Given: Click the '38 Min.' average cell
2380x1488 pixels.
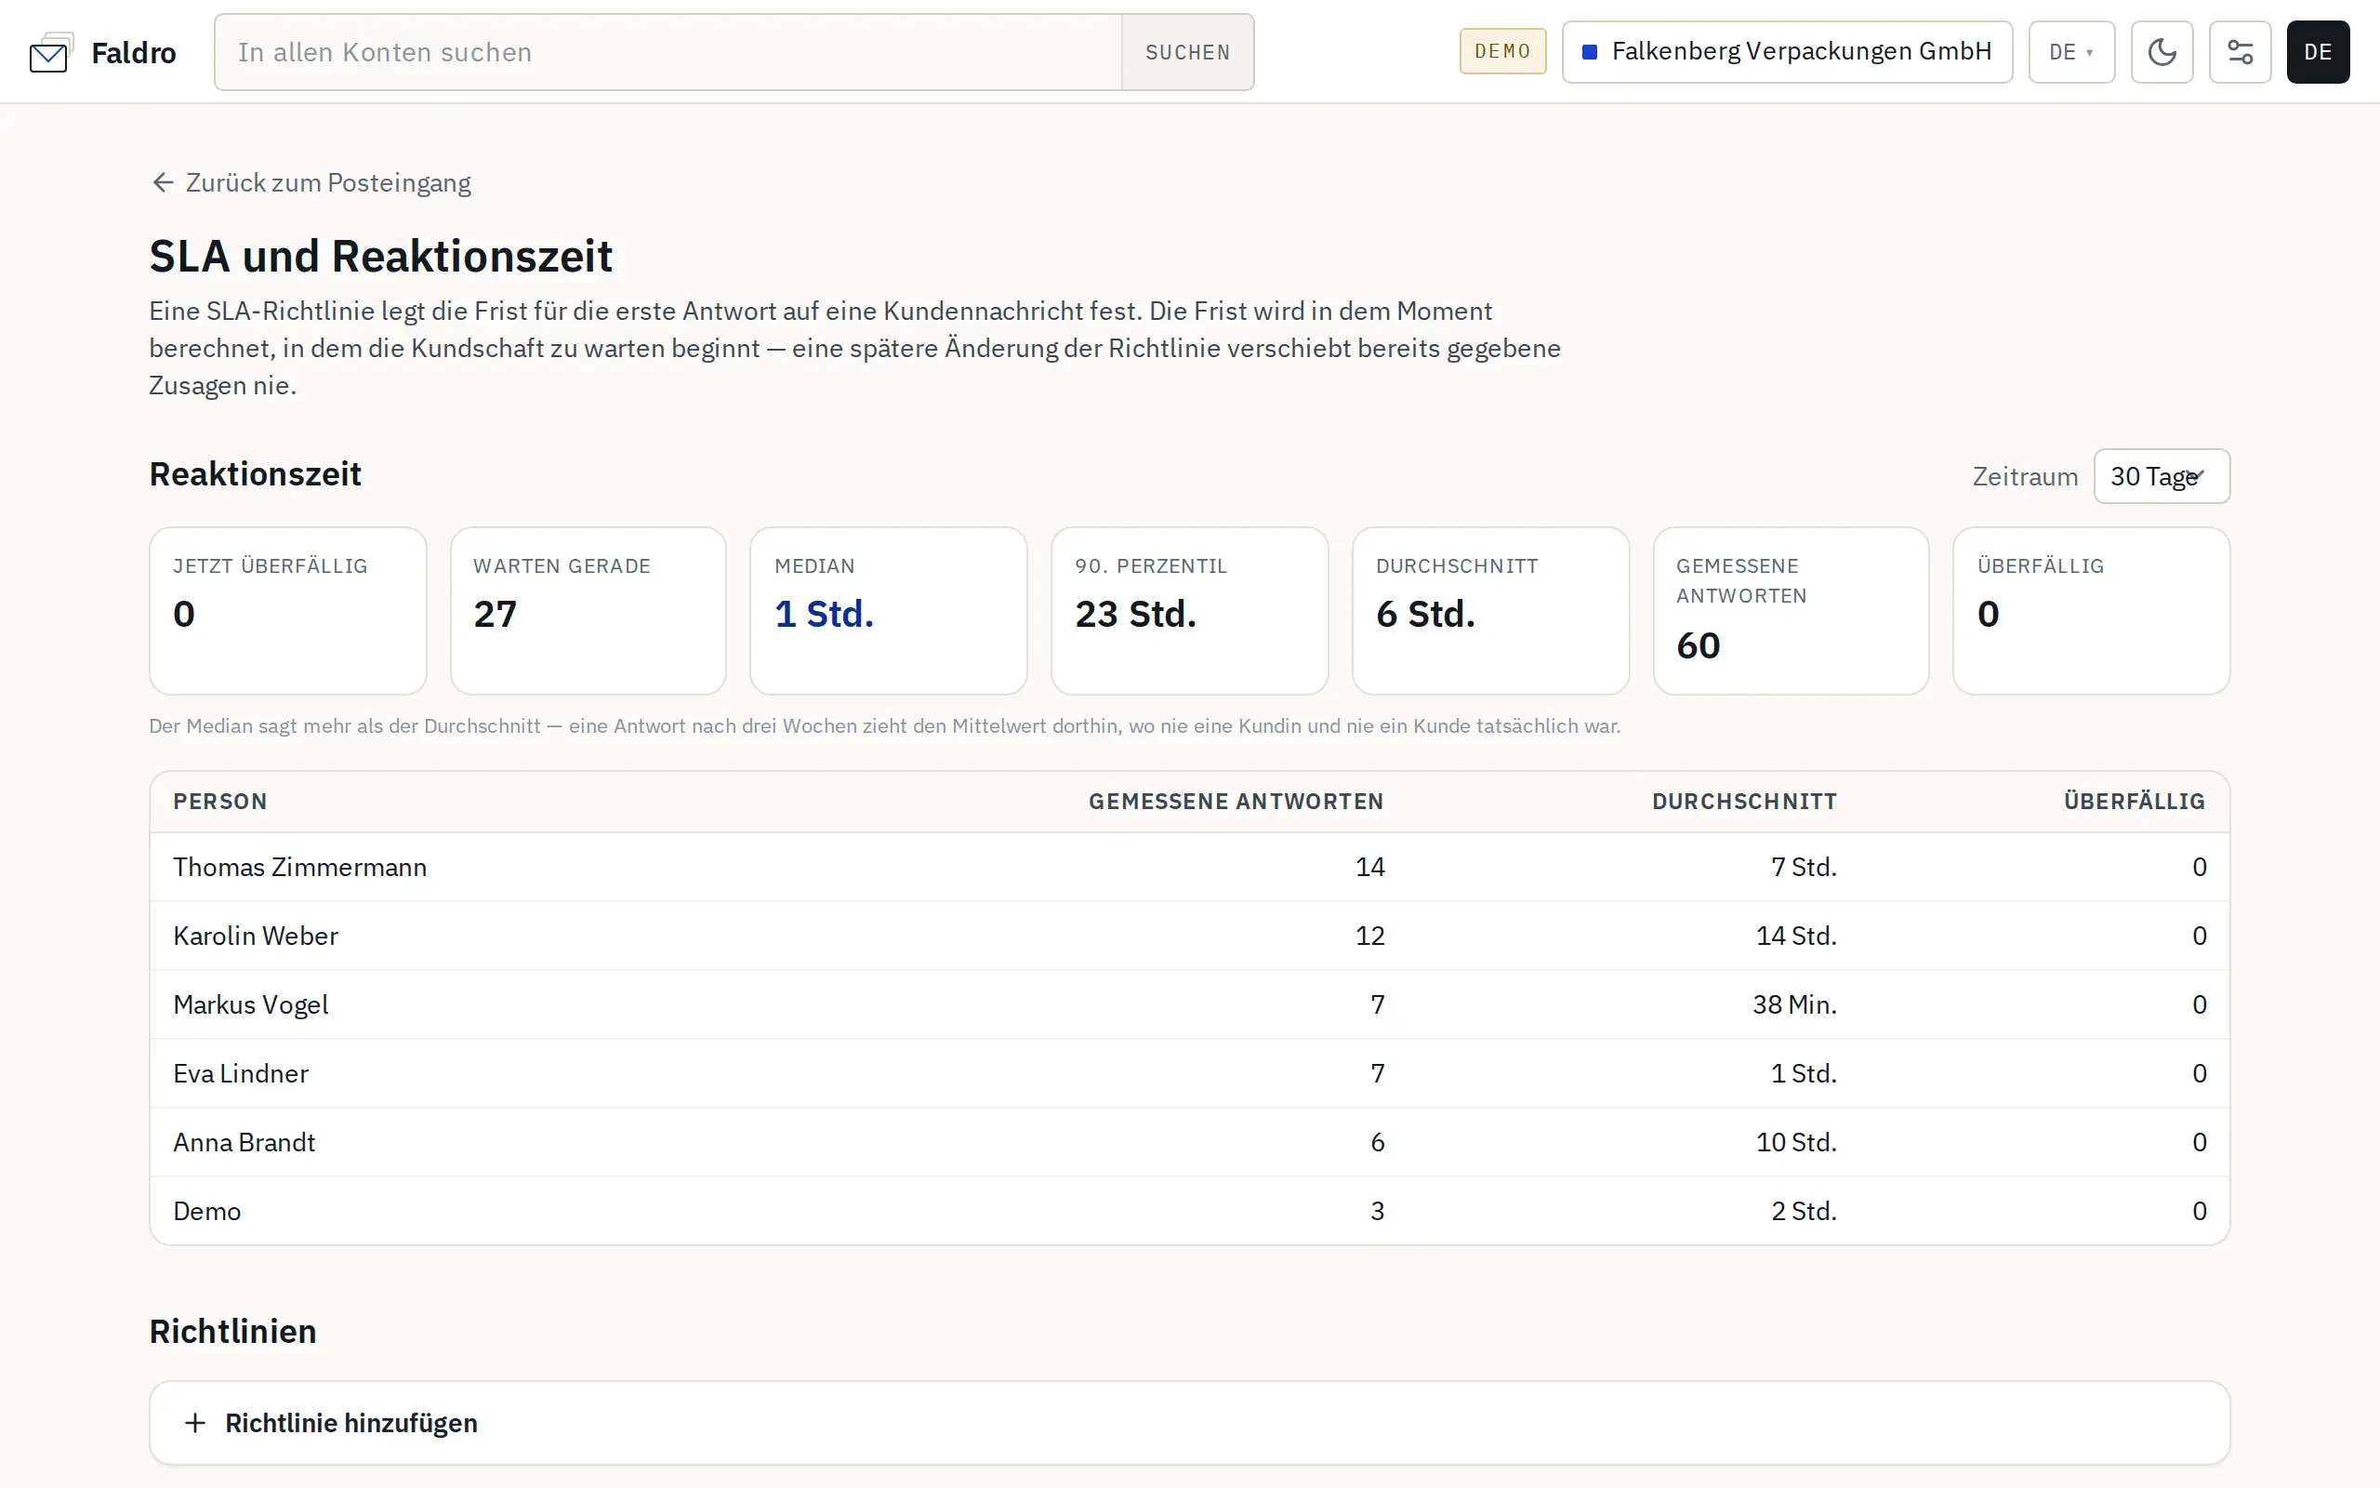Looking at the screenshot, I should (1794, 1004).
